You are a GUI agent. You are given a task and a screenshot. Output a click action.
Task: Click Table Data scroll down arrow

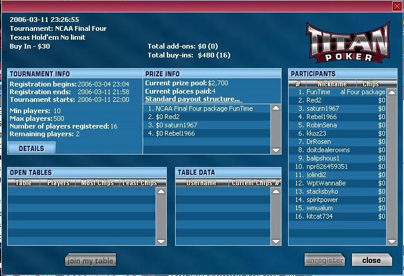click(x=276, y=242)
